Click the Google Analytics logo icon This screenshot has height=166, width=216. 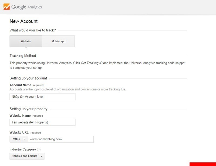point(6,6)
